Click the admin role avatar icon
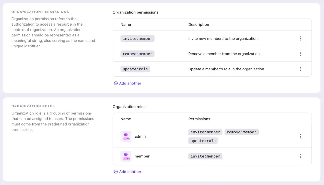 126,136
